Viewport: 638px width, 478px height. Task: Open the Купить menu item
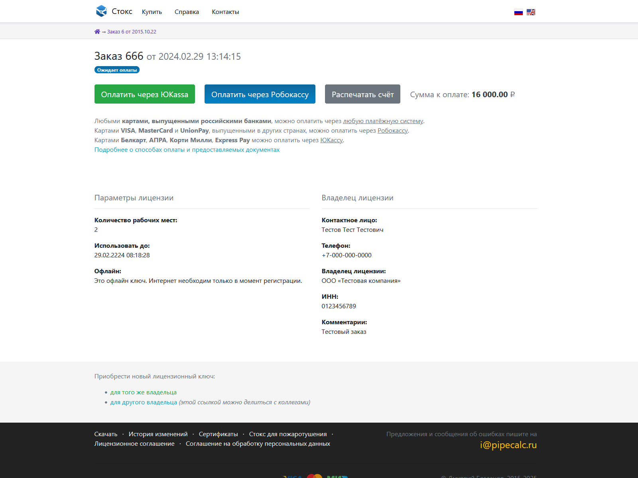point(152,12)
